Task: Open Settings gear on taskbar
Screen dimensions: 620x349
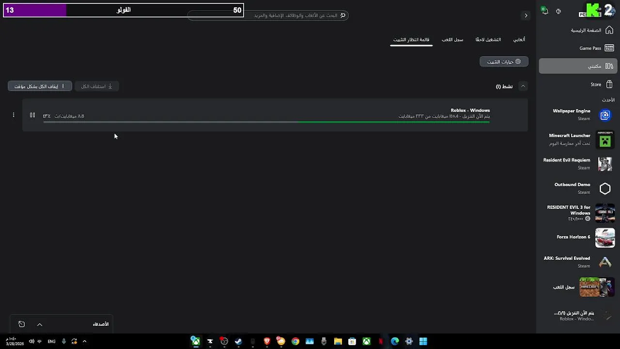Action: (409, 341)
